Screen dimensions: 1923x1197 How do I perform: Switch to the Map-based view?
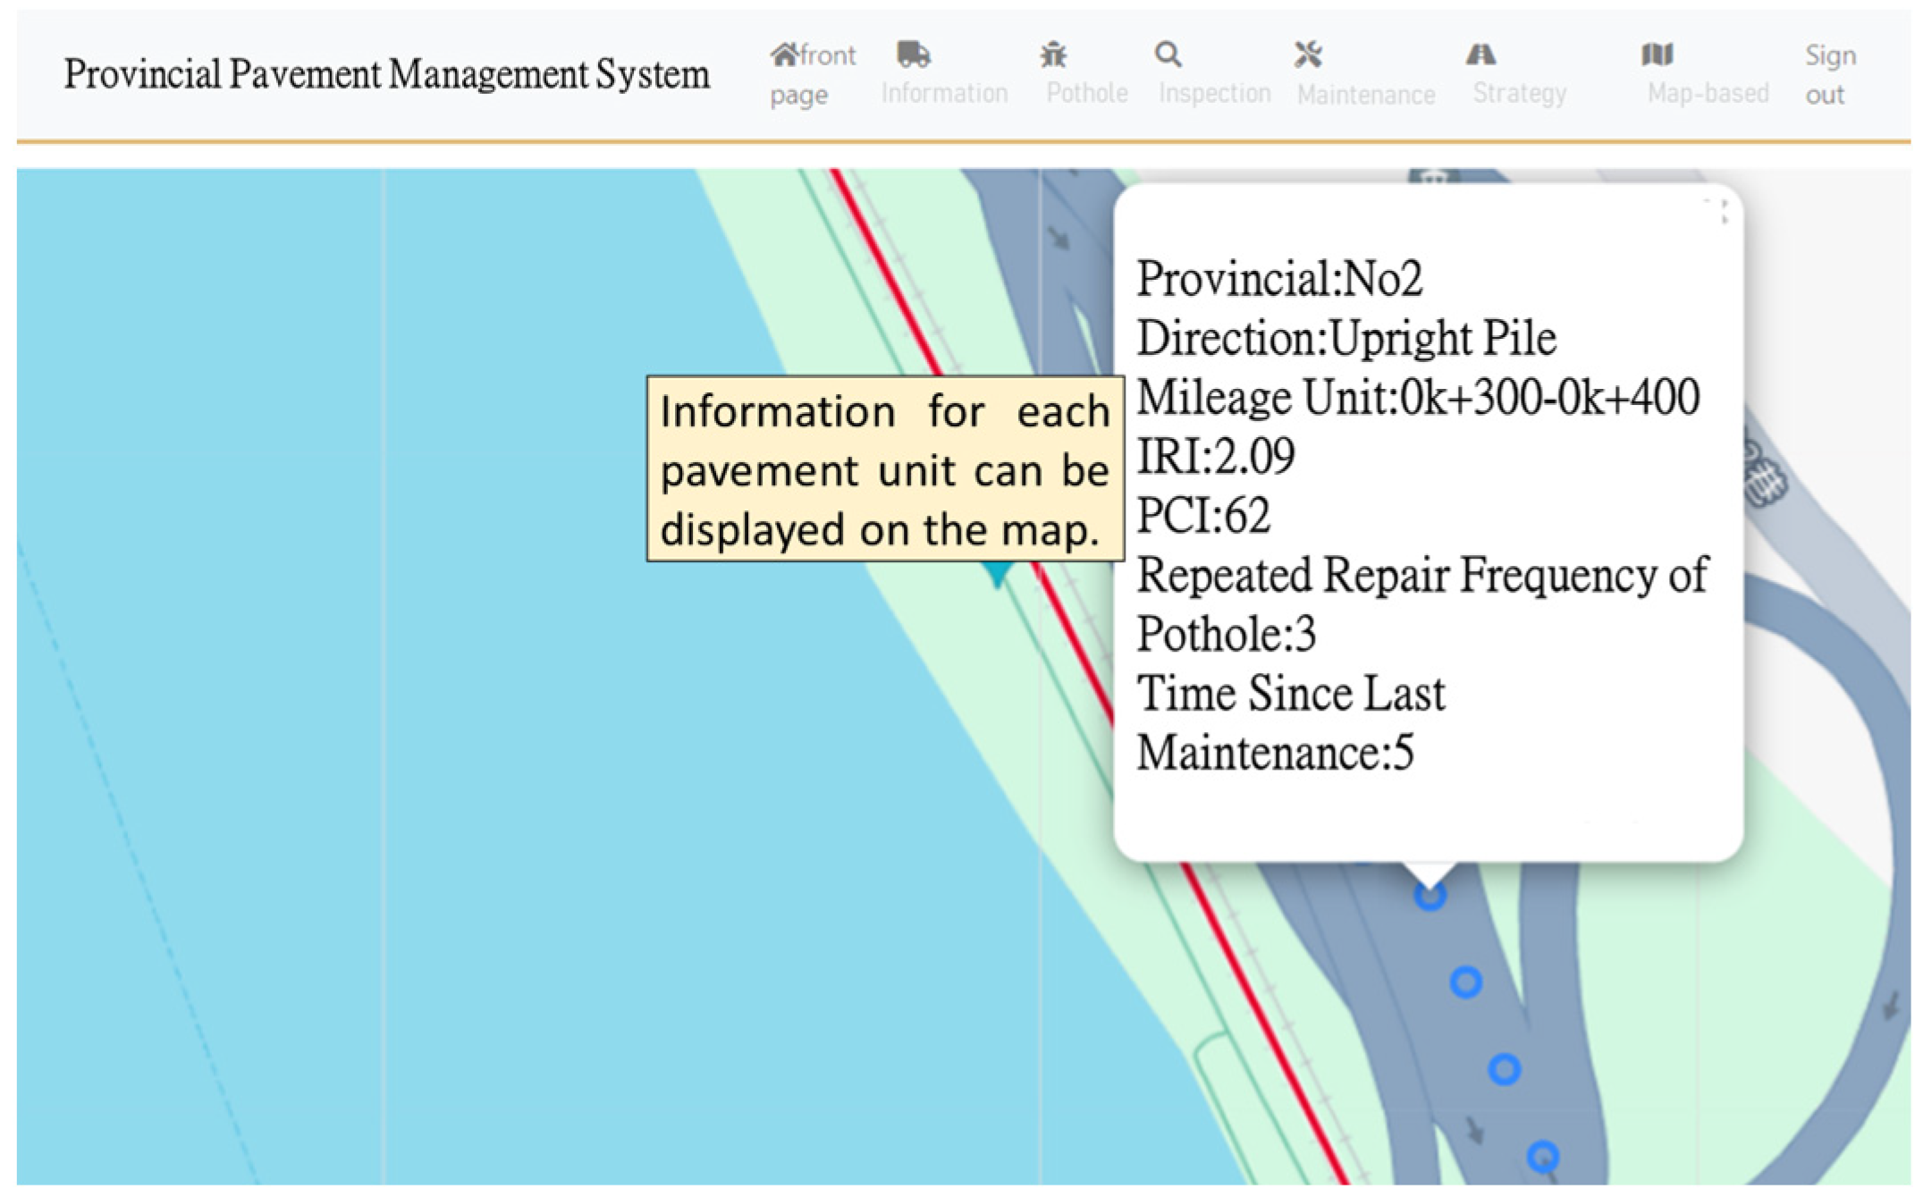tap(1708, 93)
